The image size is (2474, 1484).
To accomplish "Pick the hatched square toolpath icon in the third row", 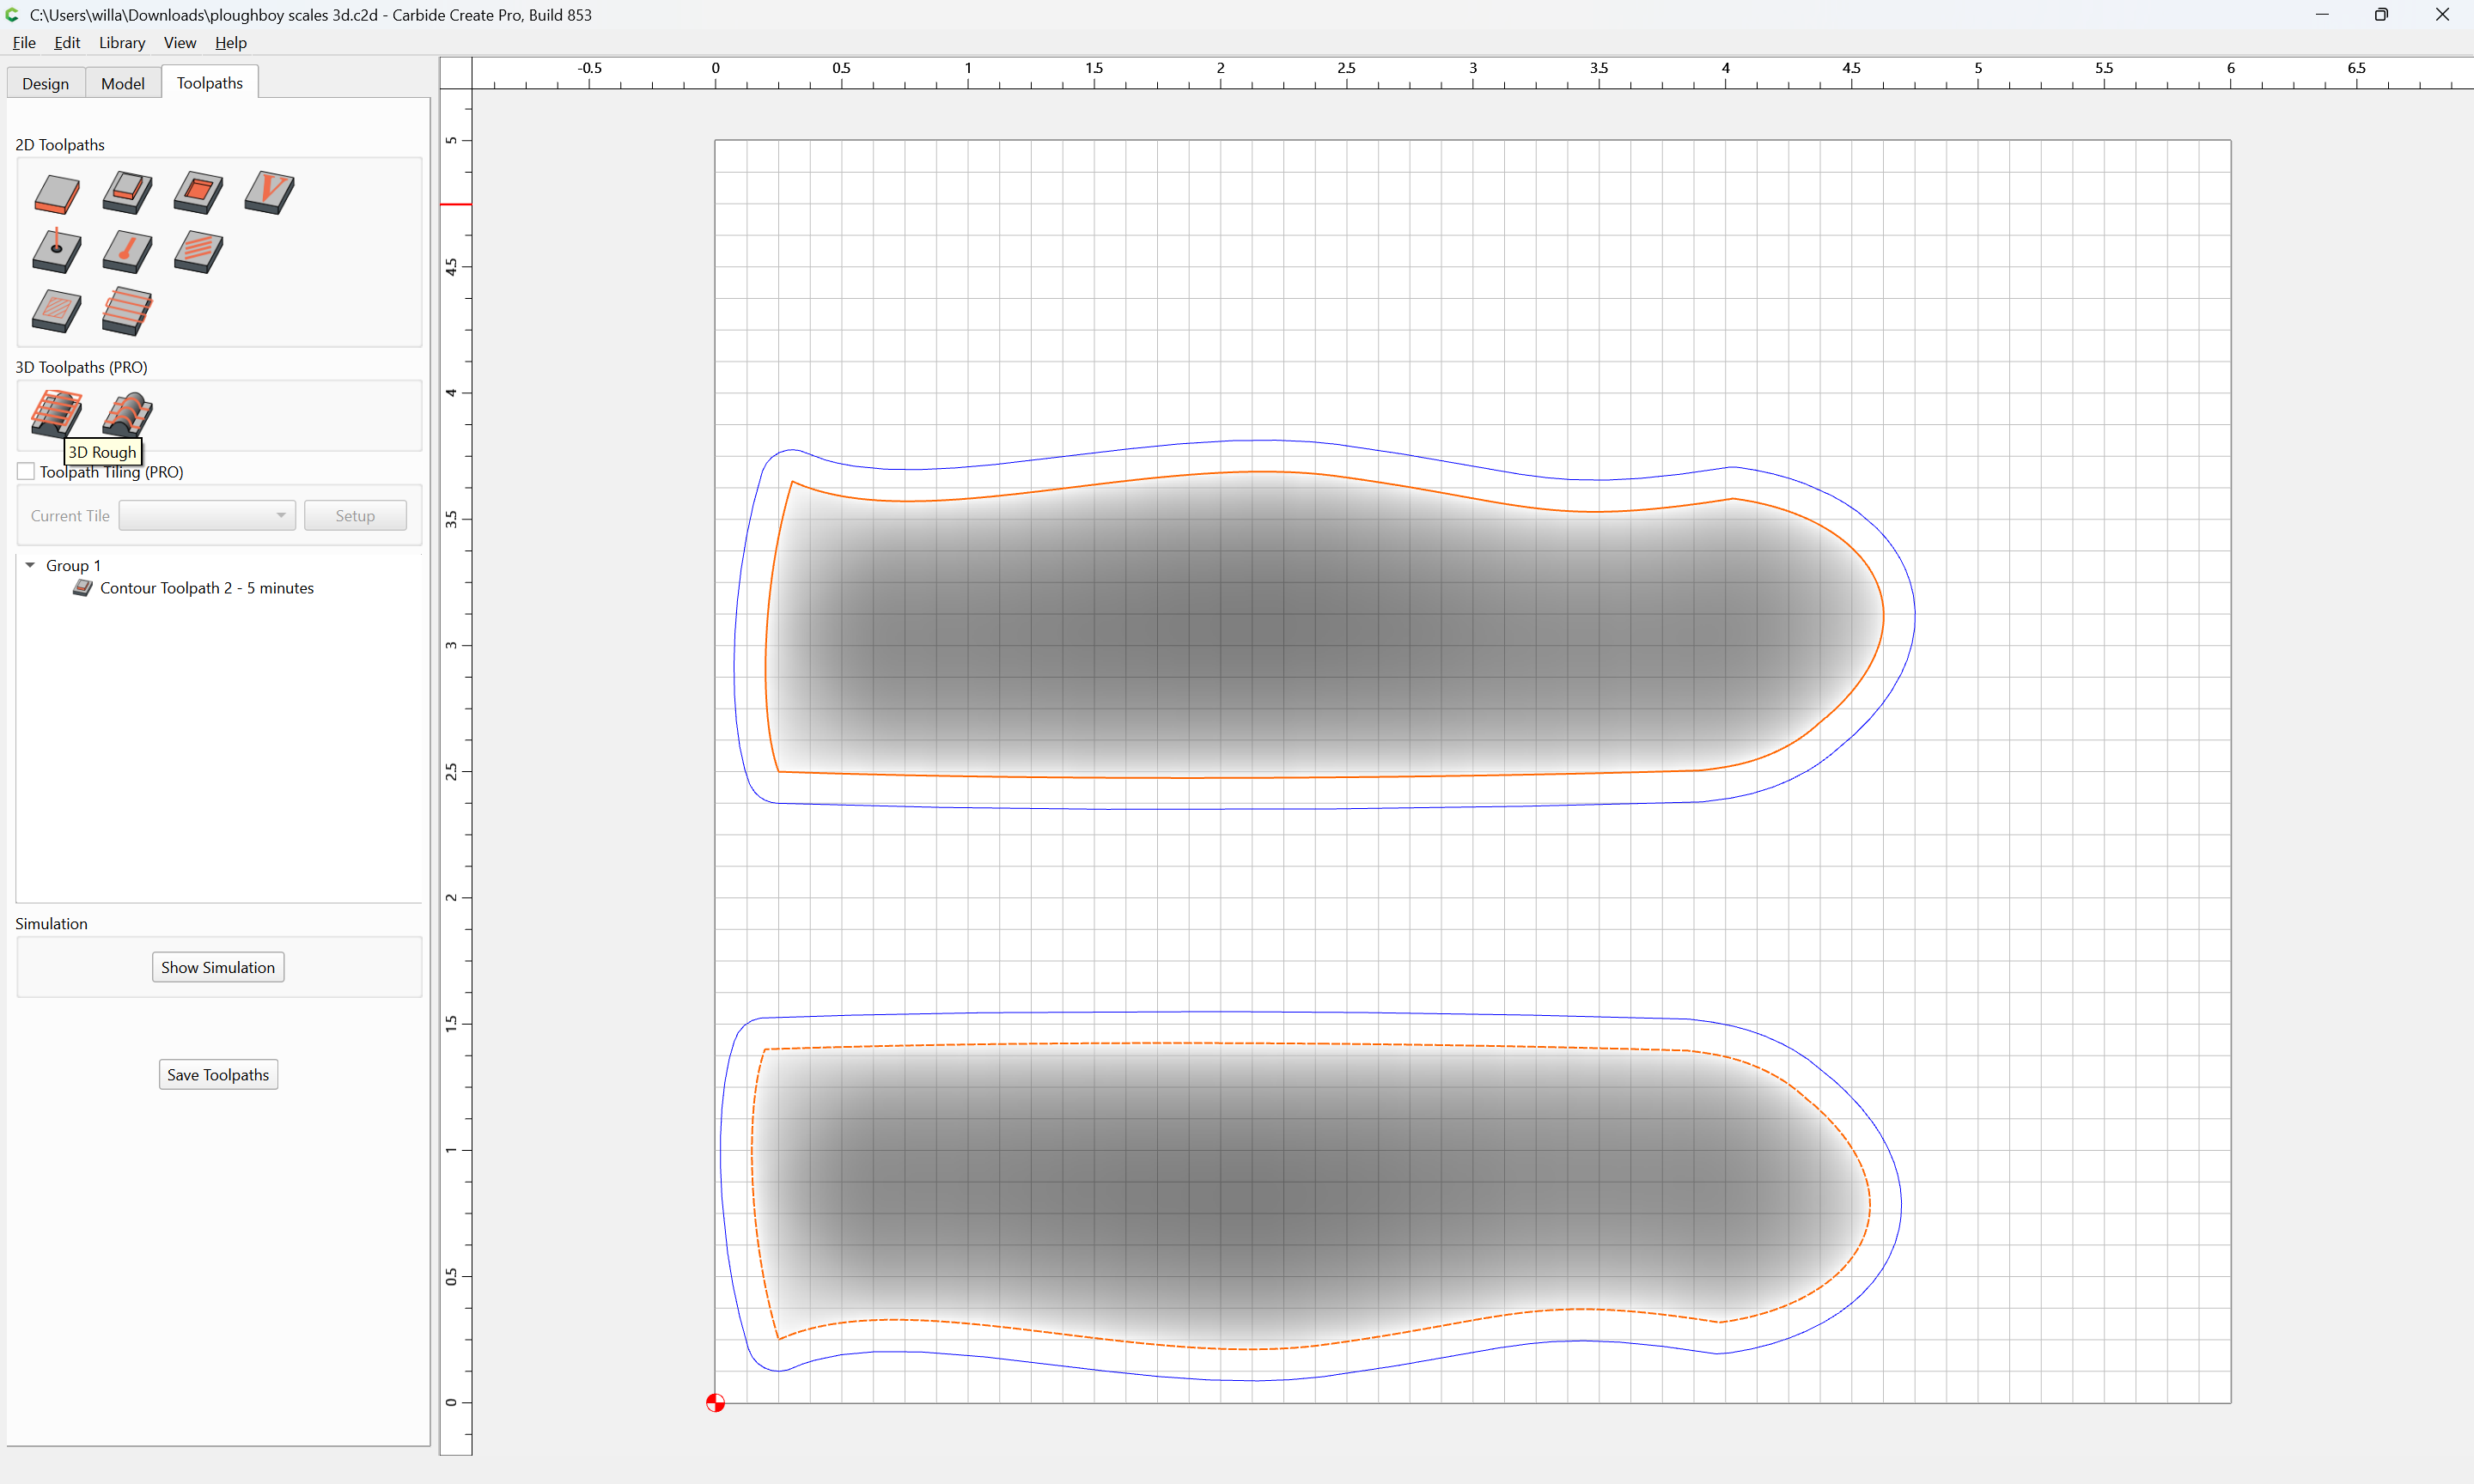I will pos(57,310).
